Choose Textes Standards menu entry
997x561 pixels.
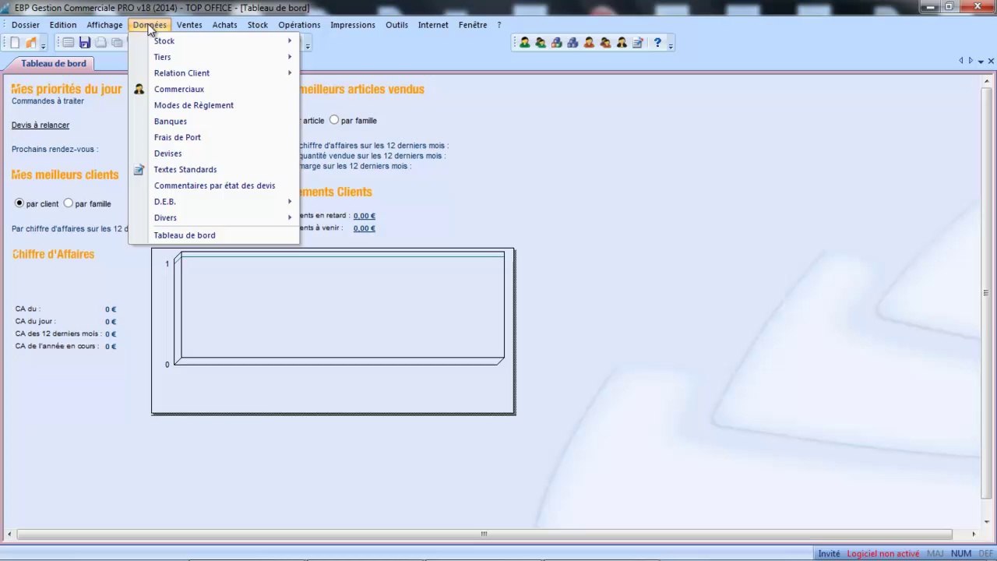(x=213, y=170)
